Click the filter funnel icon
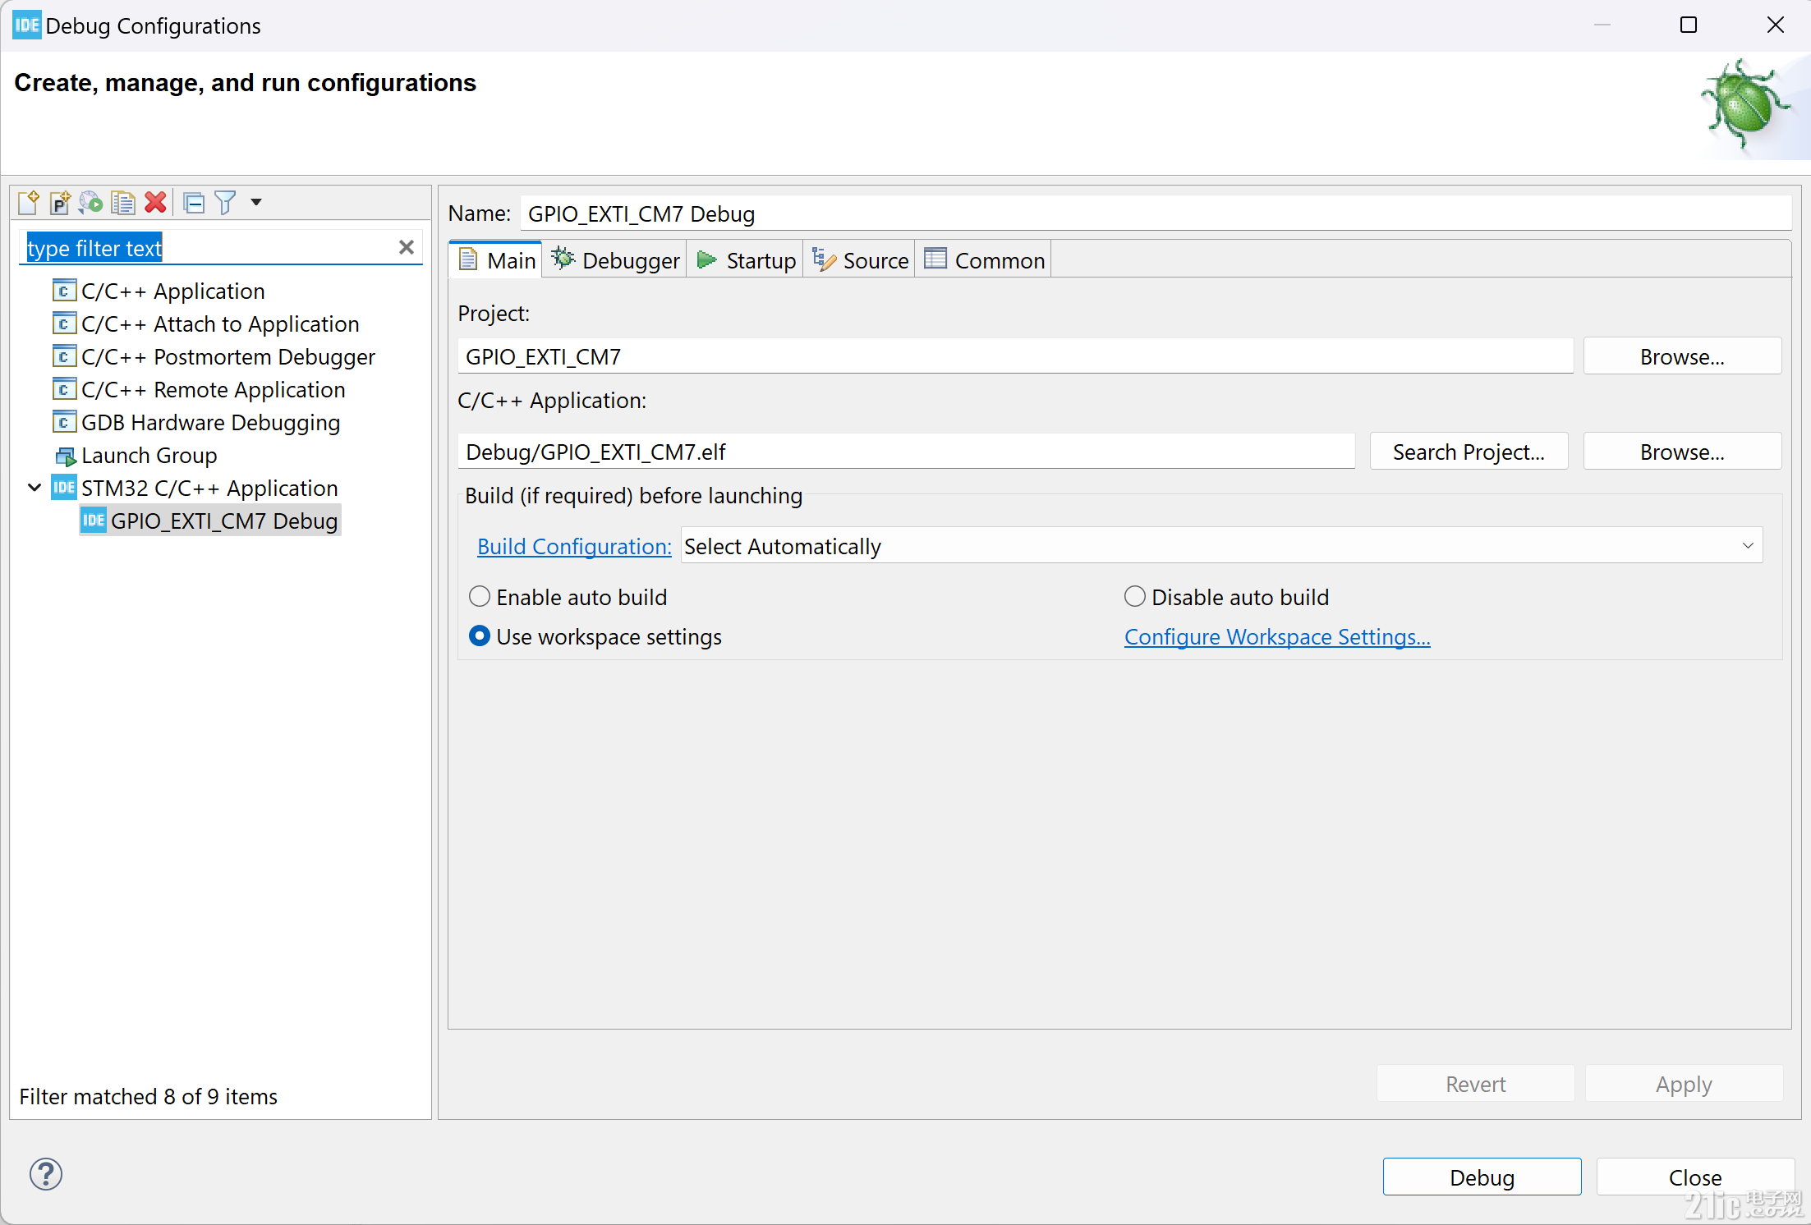The image size is (1811, 1225). click(x=225, y=202)
